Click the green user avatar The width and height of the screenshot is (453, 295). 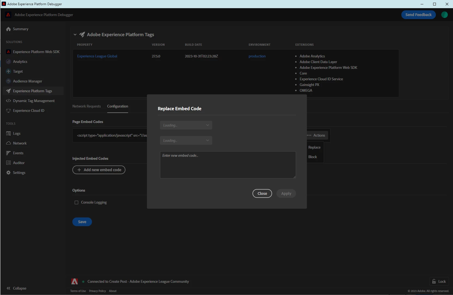click(445, 15)
